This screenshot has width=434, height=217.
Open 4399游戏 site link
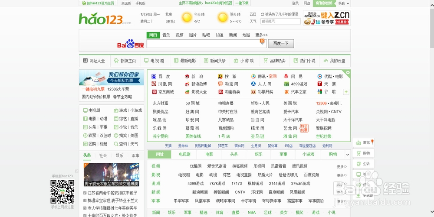pyautogui.click(x=296, y=84)
